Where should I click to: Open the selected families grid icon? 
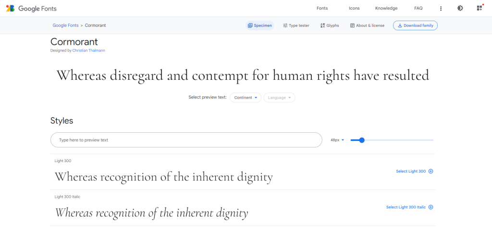click(x=479, y=8)
